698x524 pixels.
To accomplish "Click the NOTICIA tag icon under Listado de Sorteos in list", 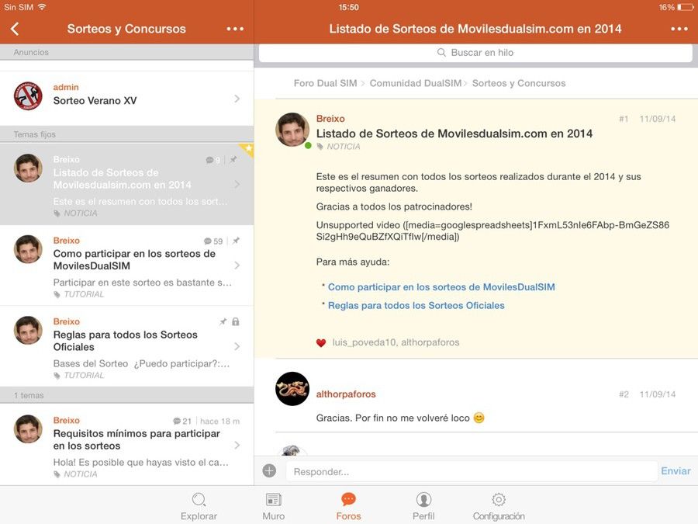I will 57,213.
